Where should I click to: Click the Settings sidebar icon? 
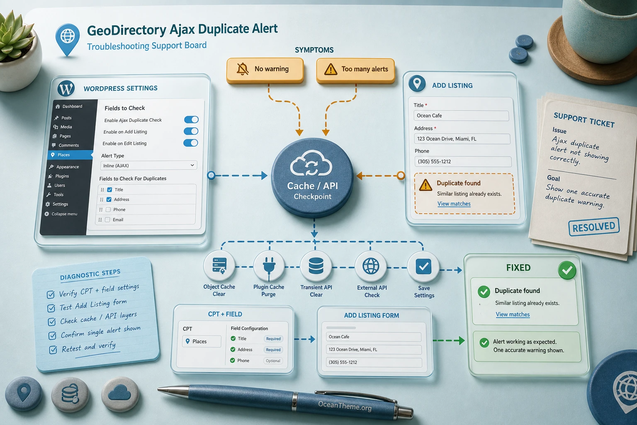(x=48, y=204)
